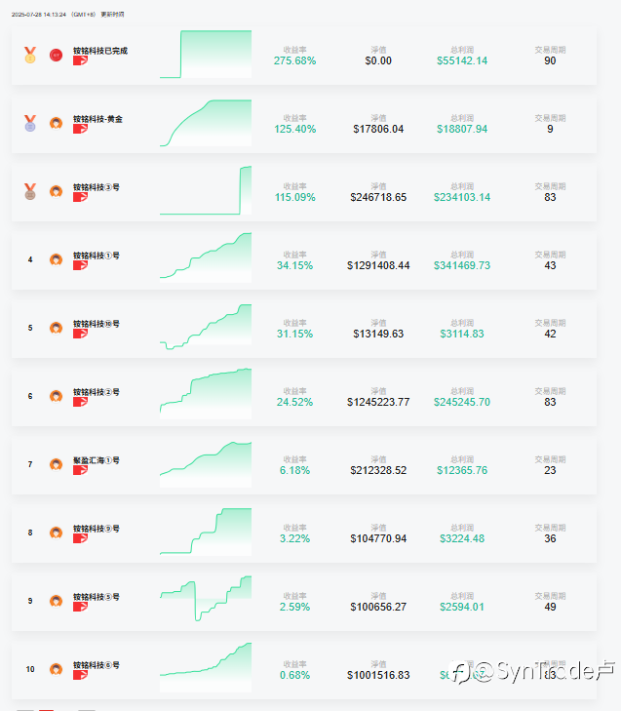This screenshot has width=621, height=711.
Task: Click the profit chart for 铵铭科技已完成
Action: pos(206,55)
